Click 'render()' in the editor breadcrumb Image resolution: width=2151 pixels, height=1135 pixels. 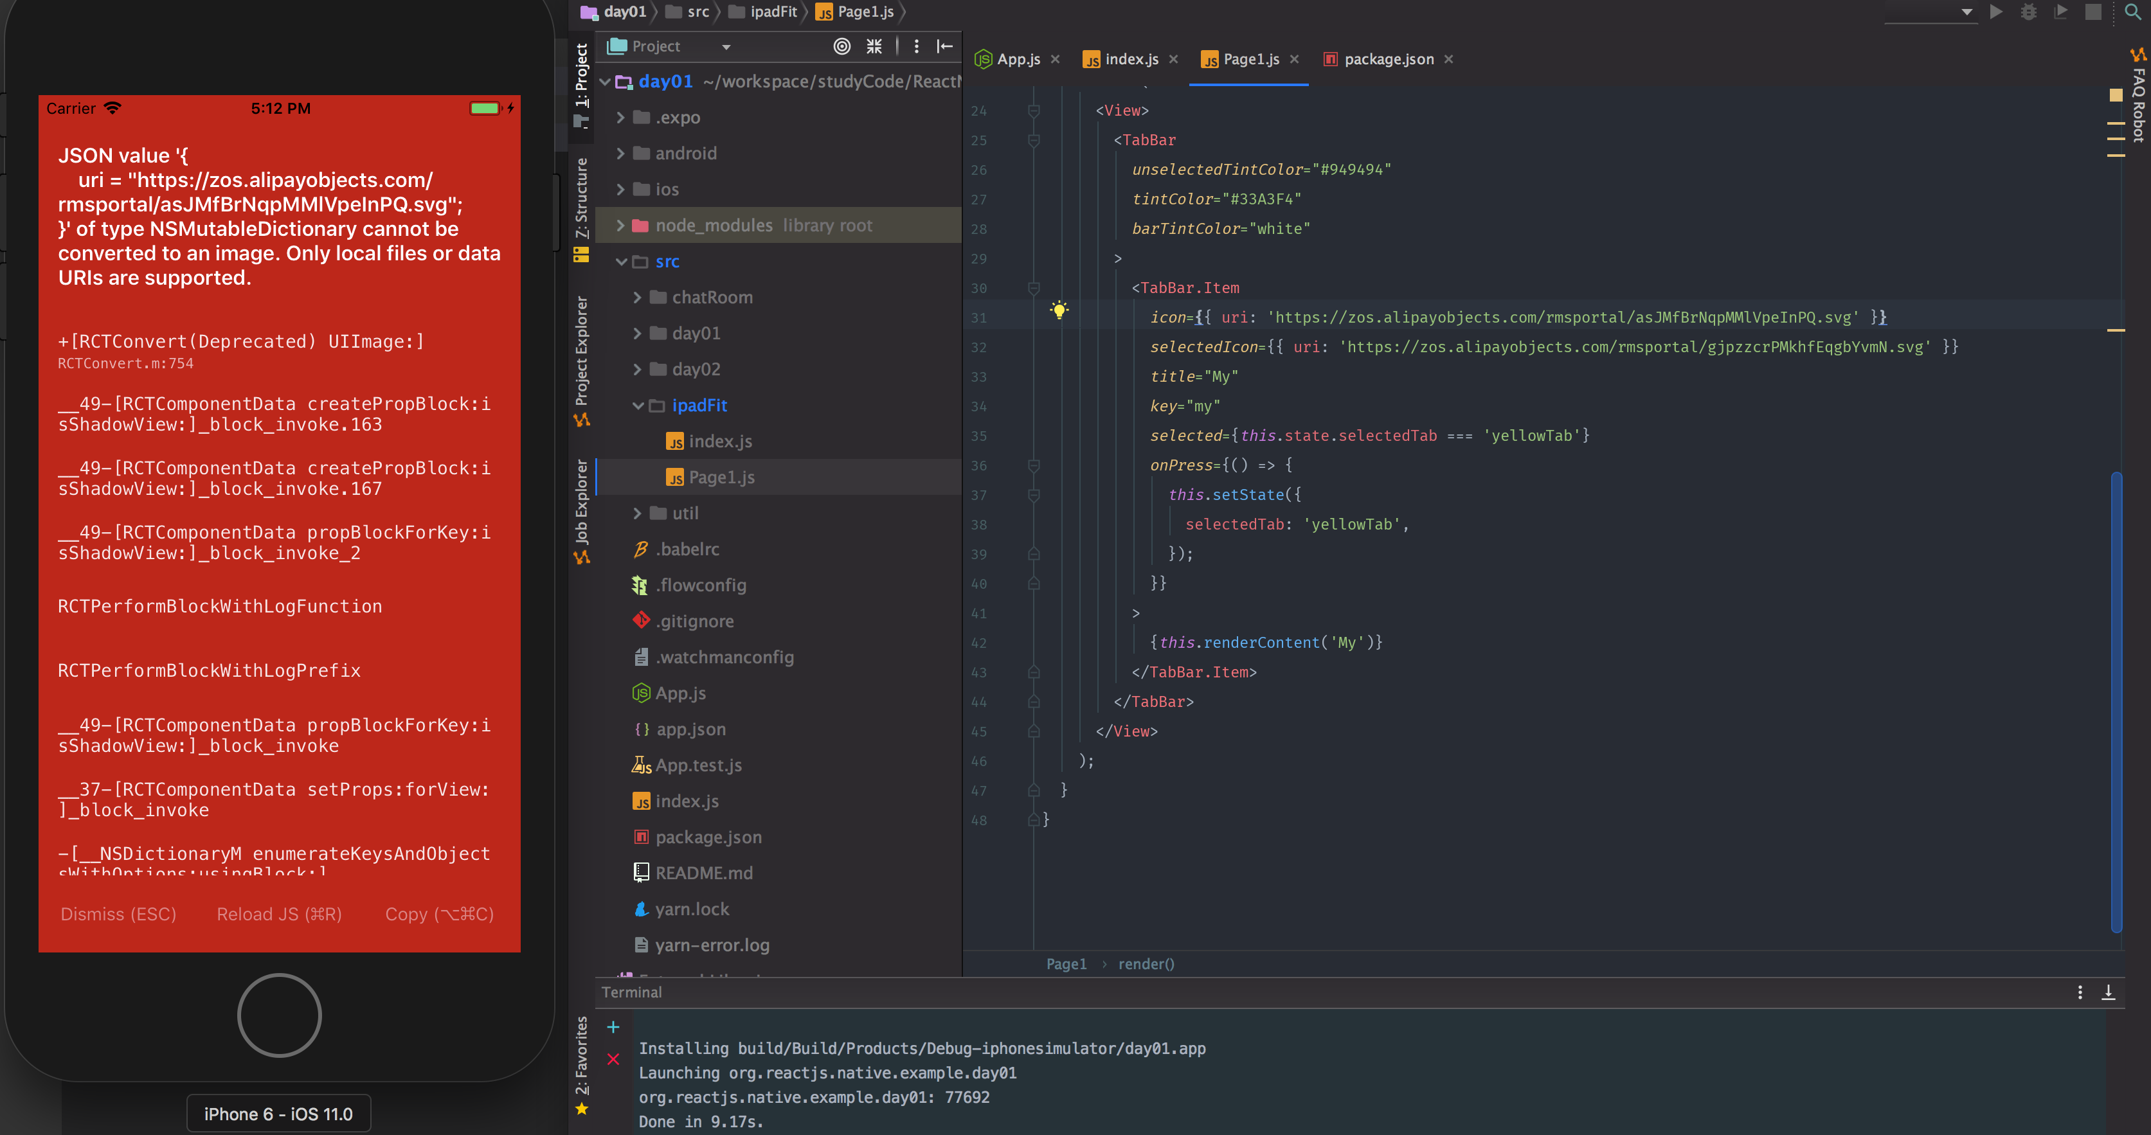[1146, 963]
